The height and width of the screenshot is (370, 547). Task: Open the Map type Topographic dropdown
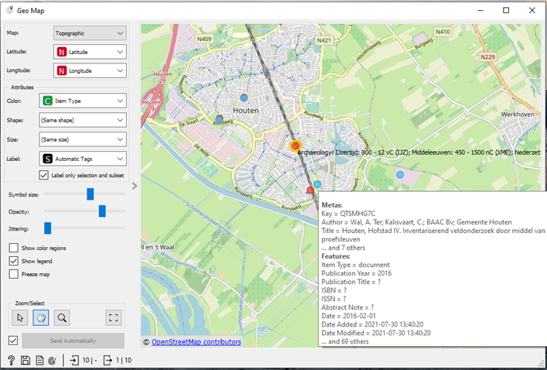(90, 33)
